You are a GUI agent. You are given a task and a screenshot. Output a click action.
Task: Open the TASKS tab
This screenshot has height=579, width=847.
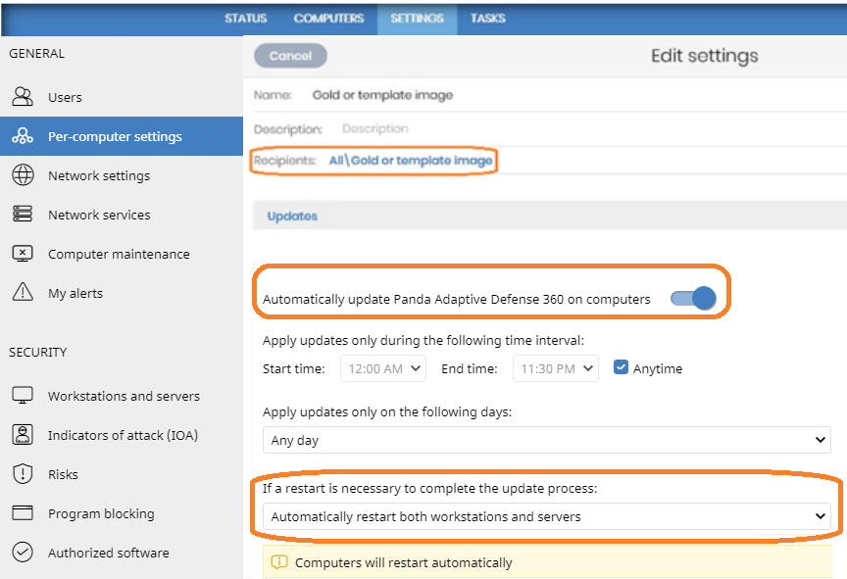pyautogui.click(x=488, y=19)
